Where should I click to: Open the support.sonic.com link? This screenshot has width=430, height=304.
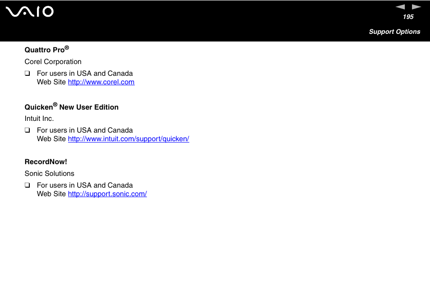(x=107, y=193)
